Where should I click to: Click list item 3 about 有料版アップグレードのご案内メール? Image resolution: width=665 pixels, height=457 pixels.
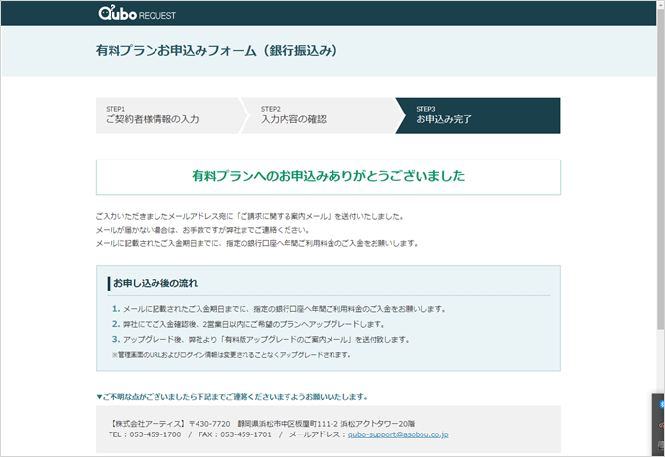[261, 339]
